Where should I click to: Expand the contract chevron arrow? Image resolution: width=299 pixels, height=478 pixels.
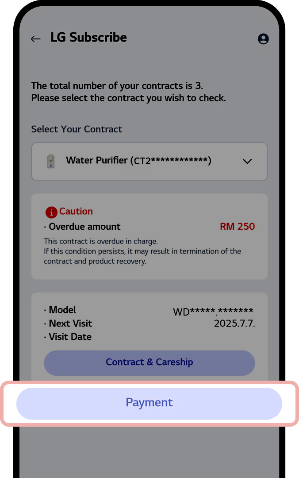pos(247,161)
